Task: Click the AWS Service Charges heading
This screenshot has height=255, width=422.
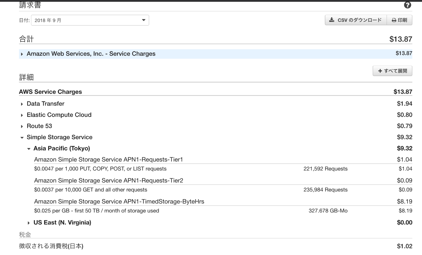Action: [x=51, y=92]
